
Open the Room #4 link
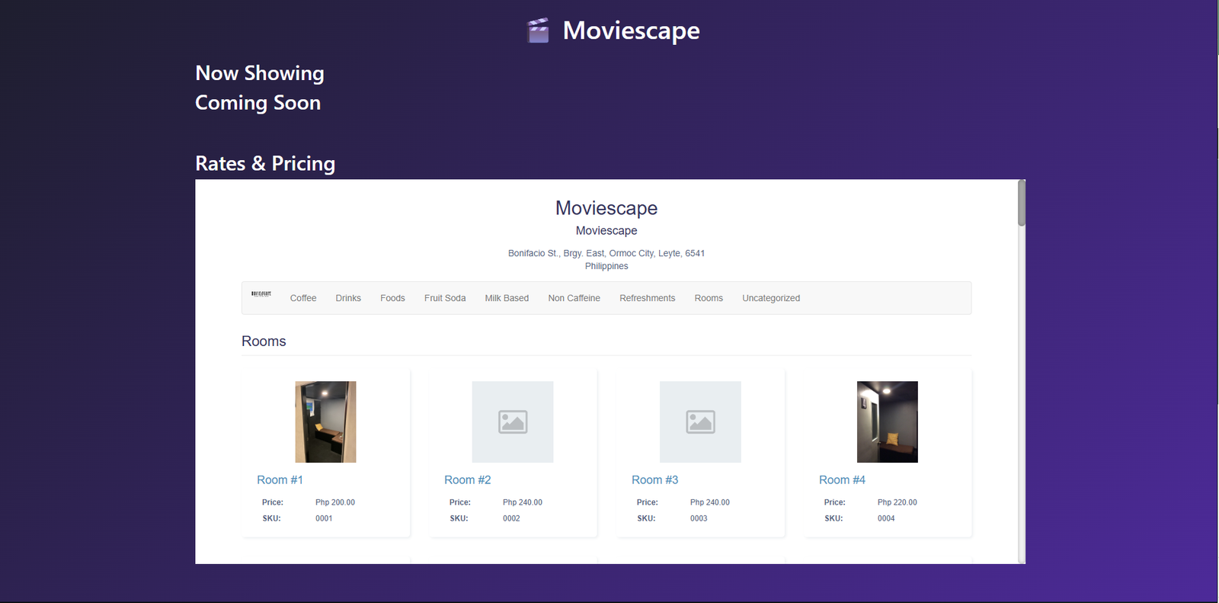coord(842,480)
